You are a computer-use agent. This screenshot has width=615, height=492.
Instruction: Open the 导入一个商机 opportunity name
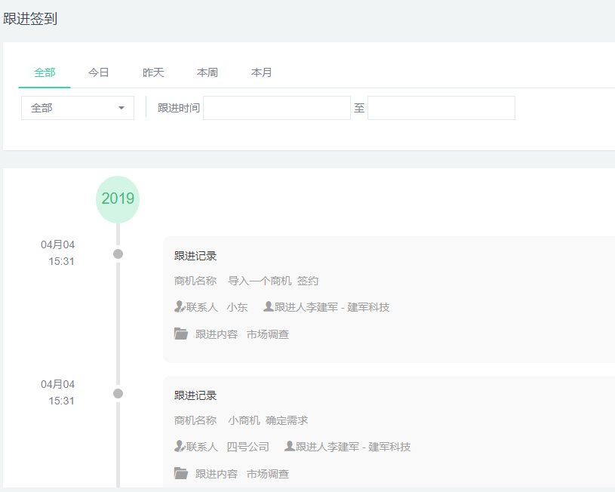[260, 281]
